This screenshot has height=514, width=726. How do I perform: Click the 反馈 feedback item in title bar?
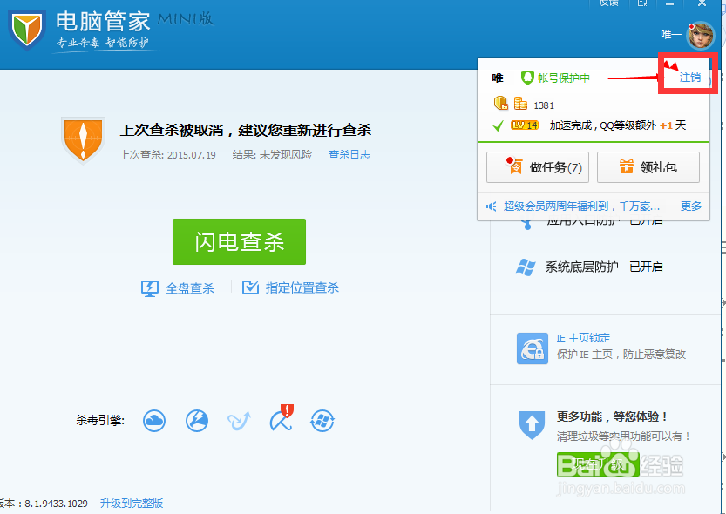click(608, 3)
